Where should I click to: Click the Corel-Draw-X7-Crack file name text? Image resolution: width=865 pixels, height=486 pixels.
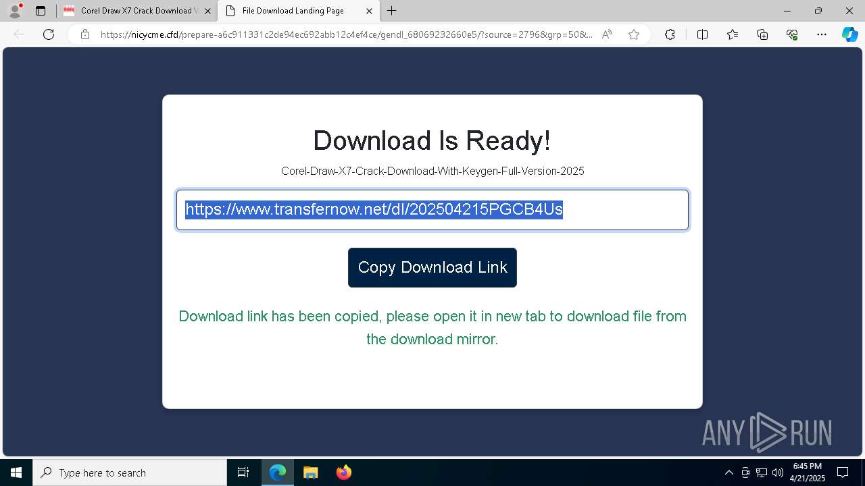point(432,171)
